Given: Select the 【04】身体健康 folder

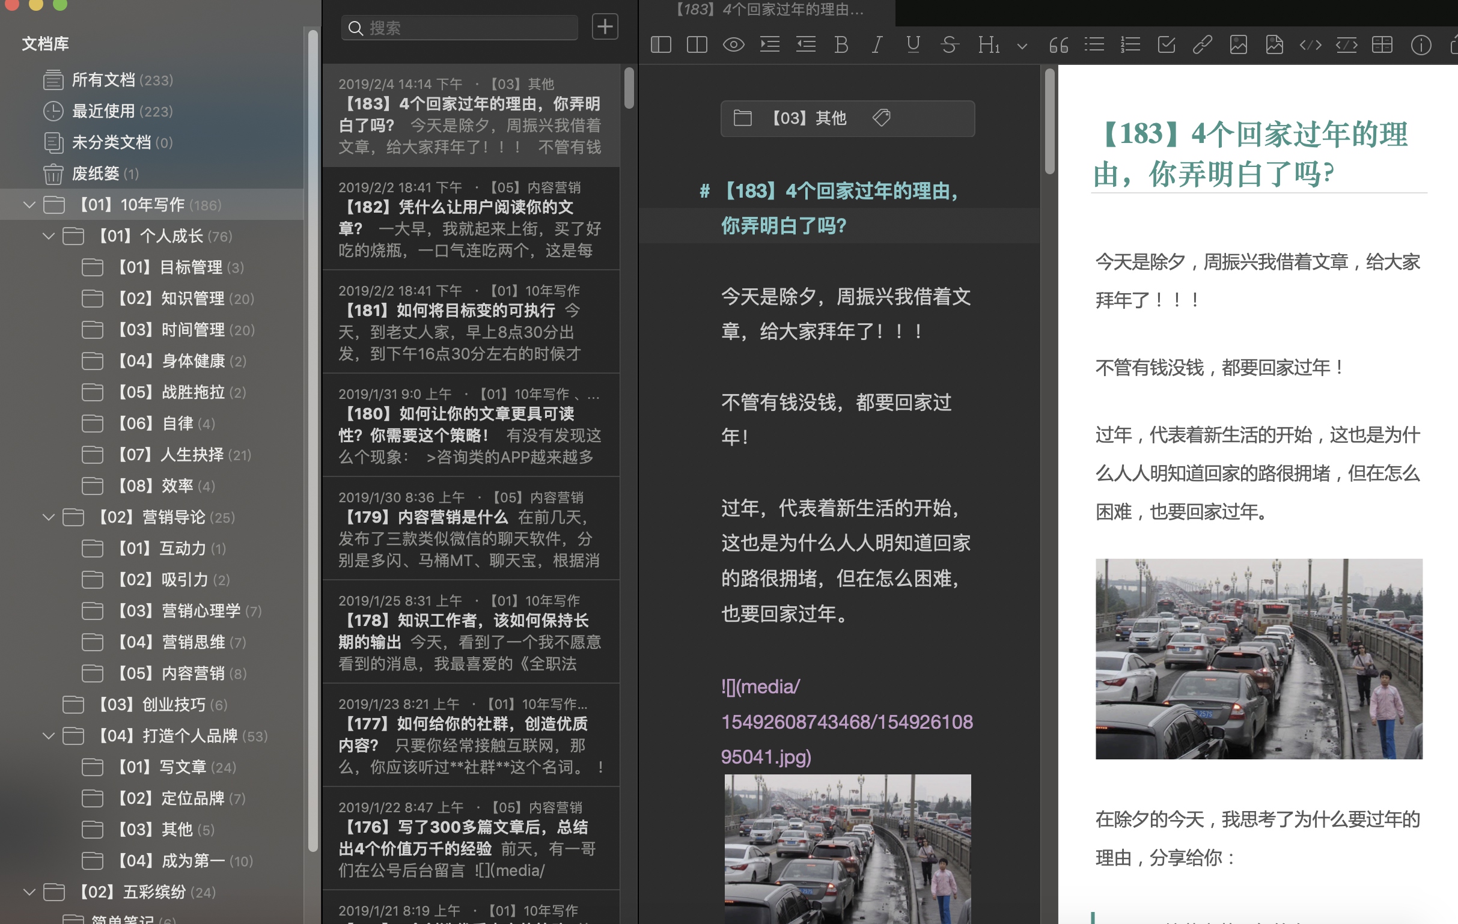Looking at the screenshot, I should (151, 361).
